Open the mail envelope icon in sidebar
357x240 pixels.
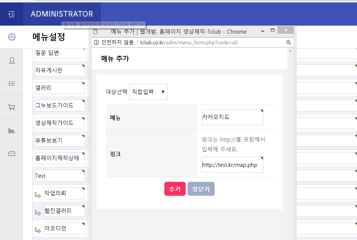pos(11,154)
